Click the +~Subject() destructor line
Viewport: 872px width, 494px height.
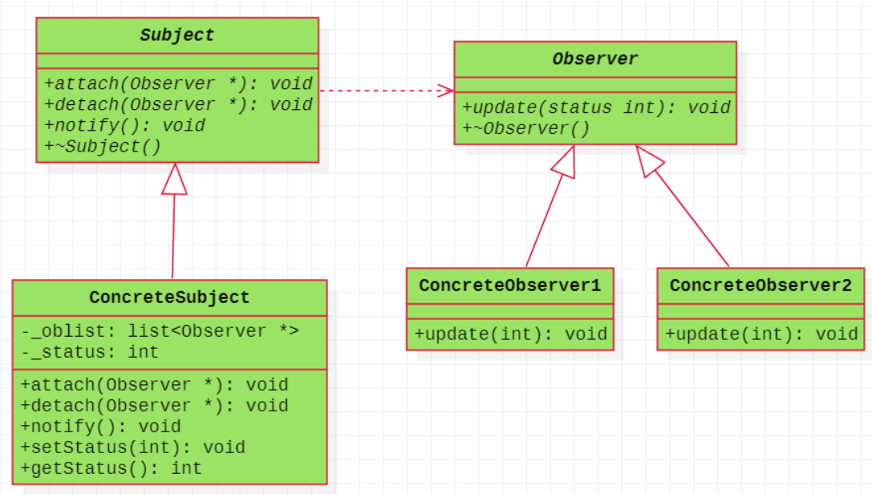coord(103,146)
